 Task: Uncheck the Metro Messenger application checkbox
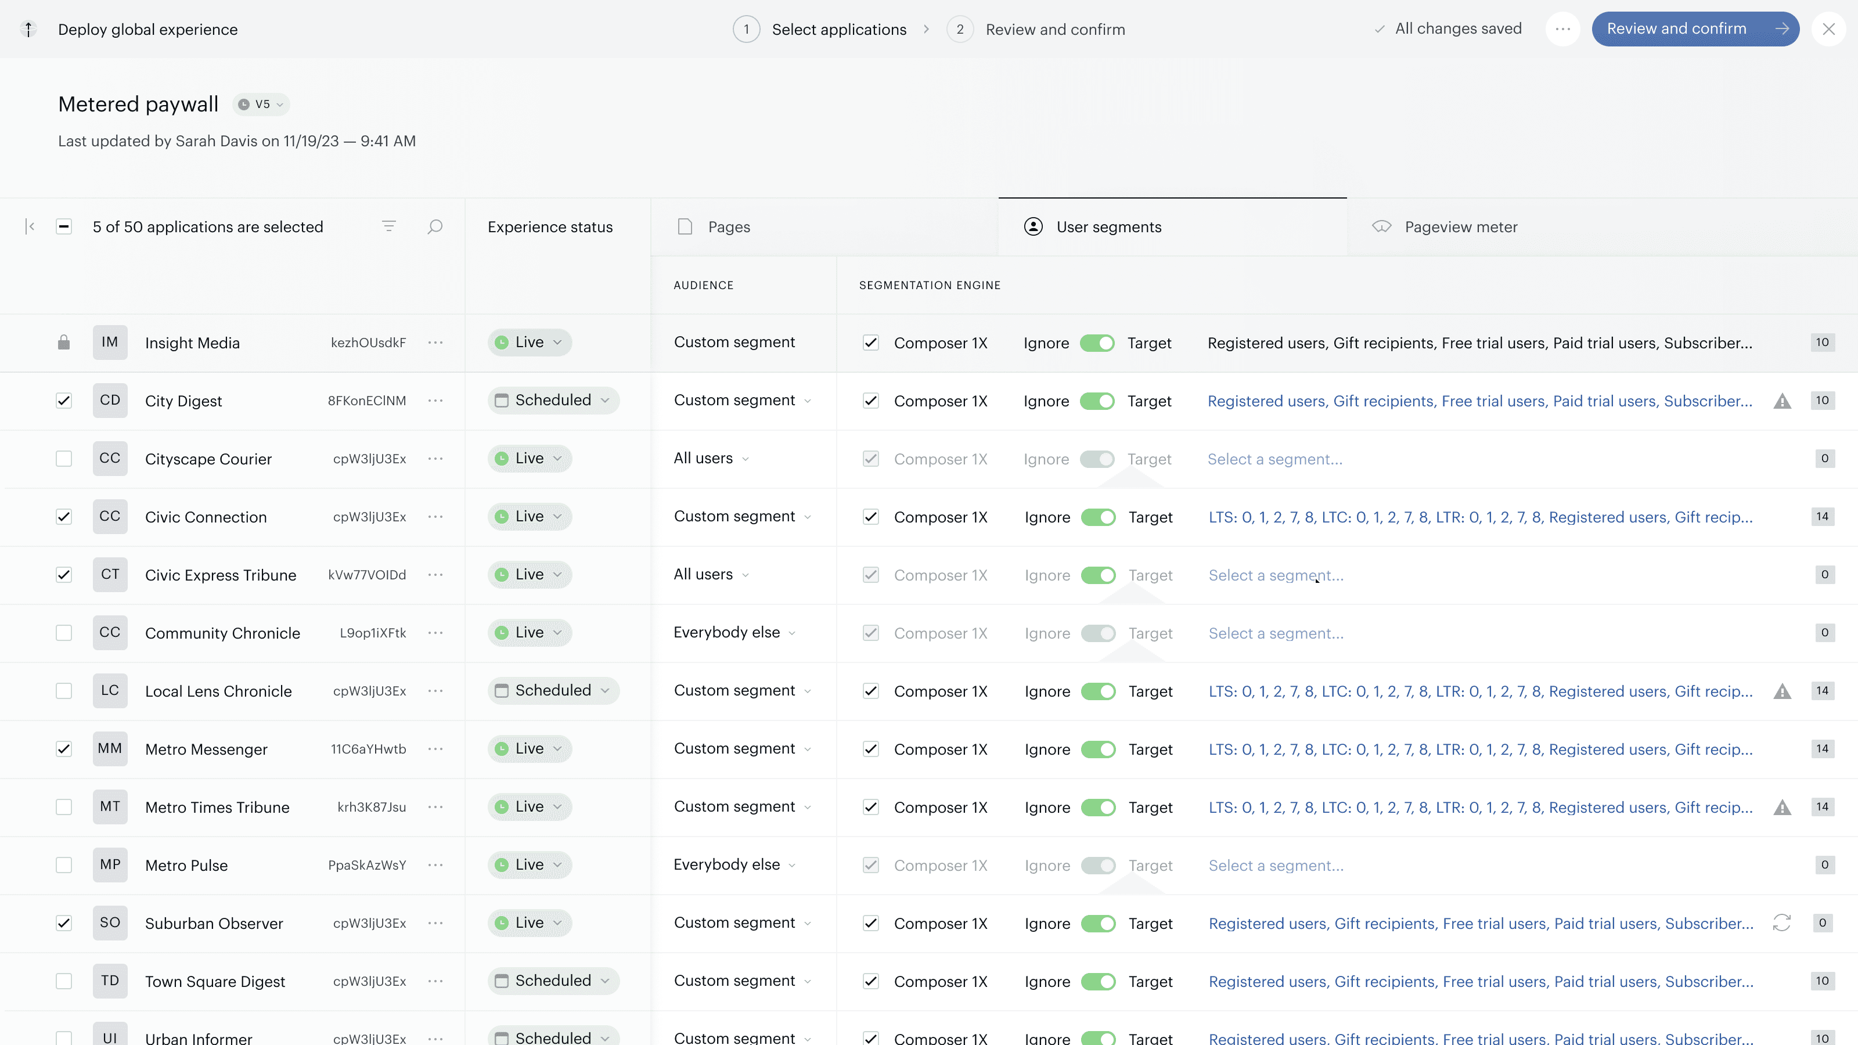64,749
